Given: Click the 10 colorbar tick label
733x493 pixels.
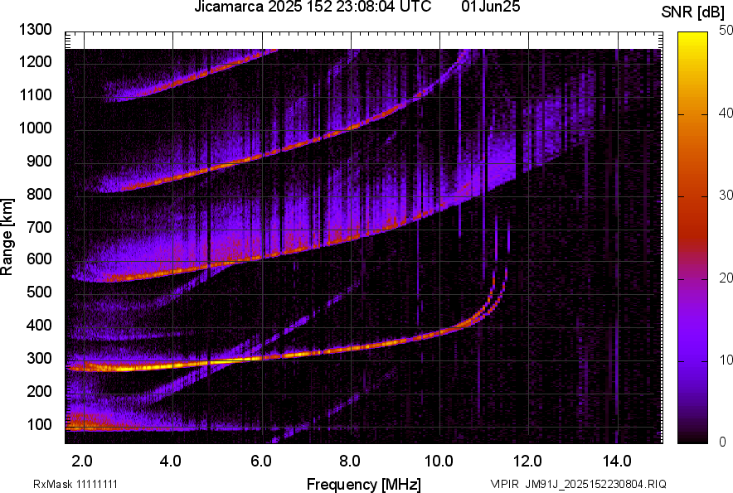Looking at the screenshot, I should (x=726, y=360).
